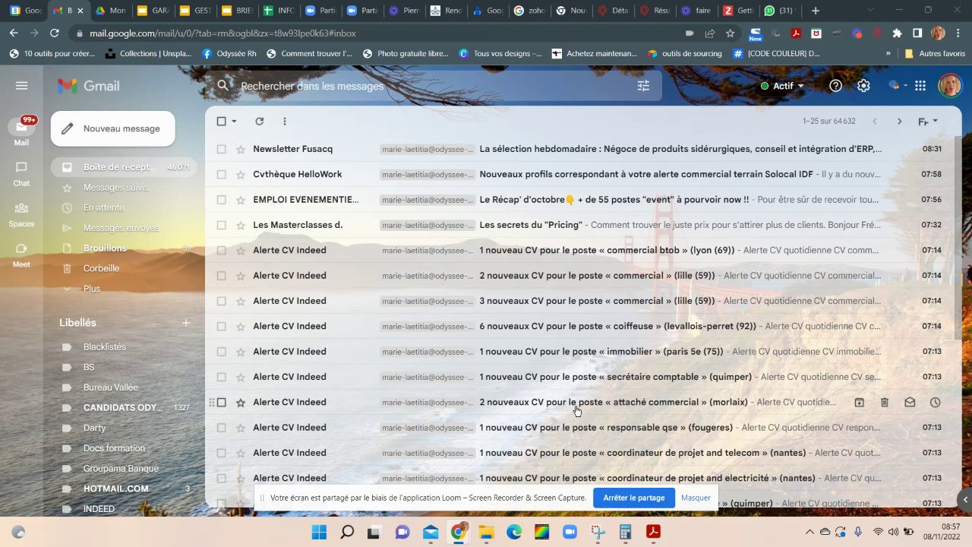
Task: Select the commercial btob lyon email checkbox
Action: click(x=222, y=250)
